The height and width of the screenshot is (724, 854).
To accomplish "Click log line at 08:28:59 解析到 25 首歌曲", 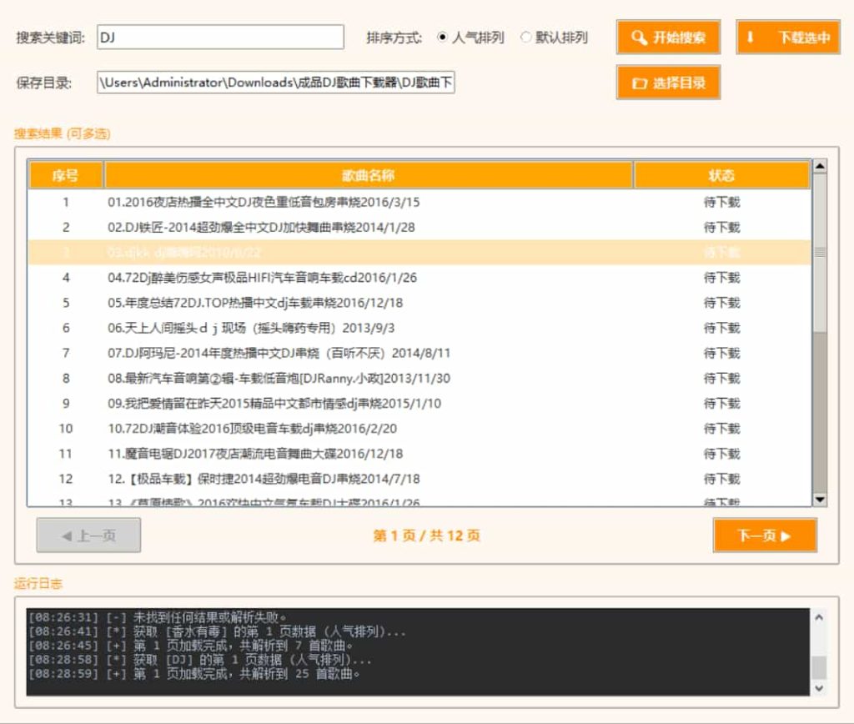I will [x=193, y=675].
